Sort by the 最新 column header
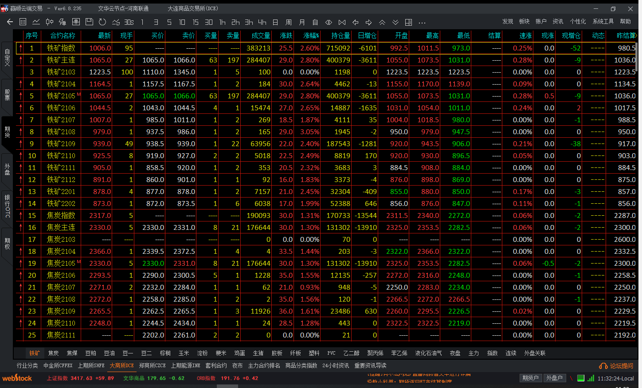Image resolution: width=642 pixels, height=388 pixels. (105, 35)
